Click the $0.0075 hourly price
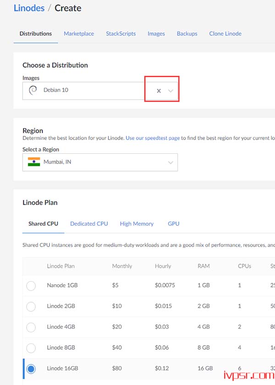 pyautogui.click(x=165, y=285)
